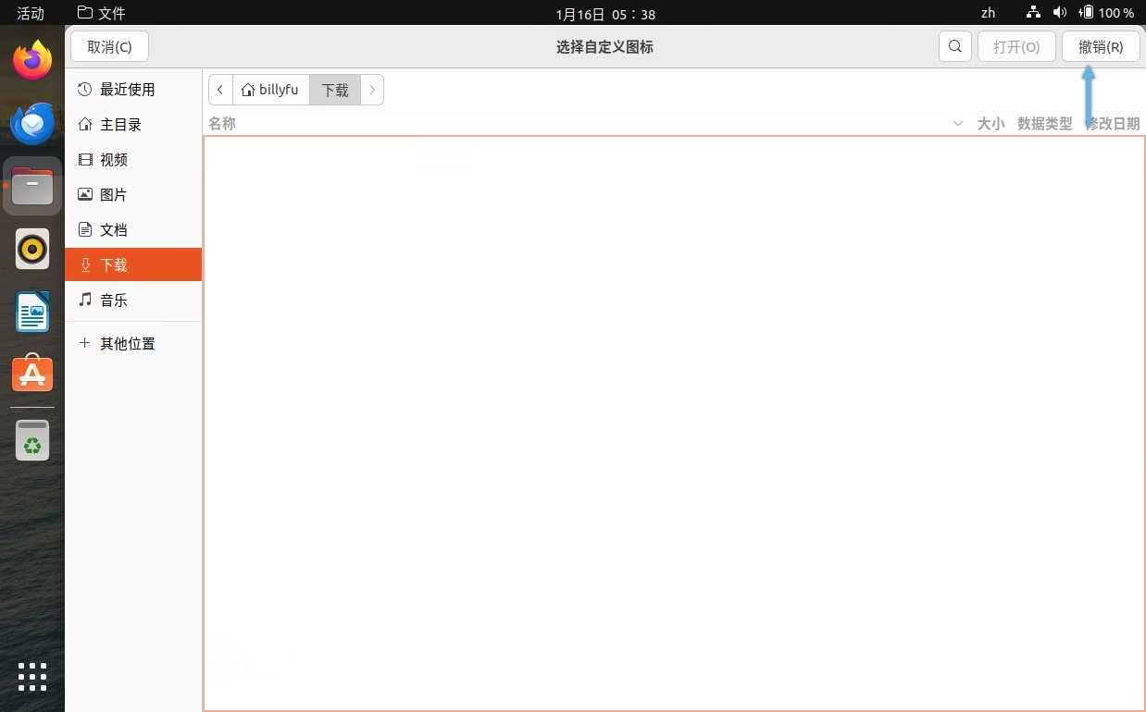Open the 名称 column sort dropdown

[x=957, y=123]
